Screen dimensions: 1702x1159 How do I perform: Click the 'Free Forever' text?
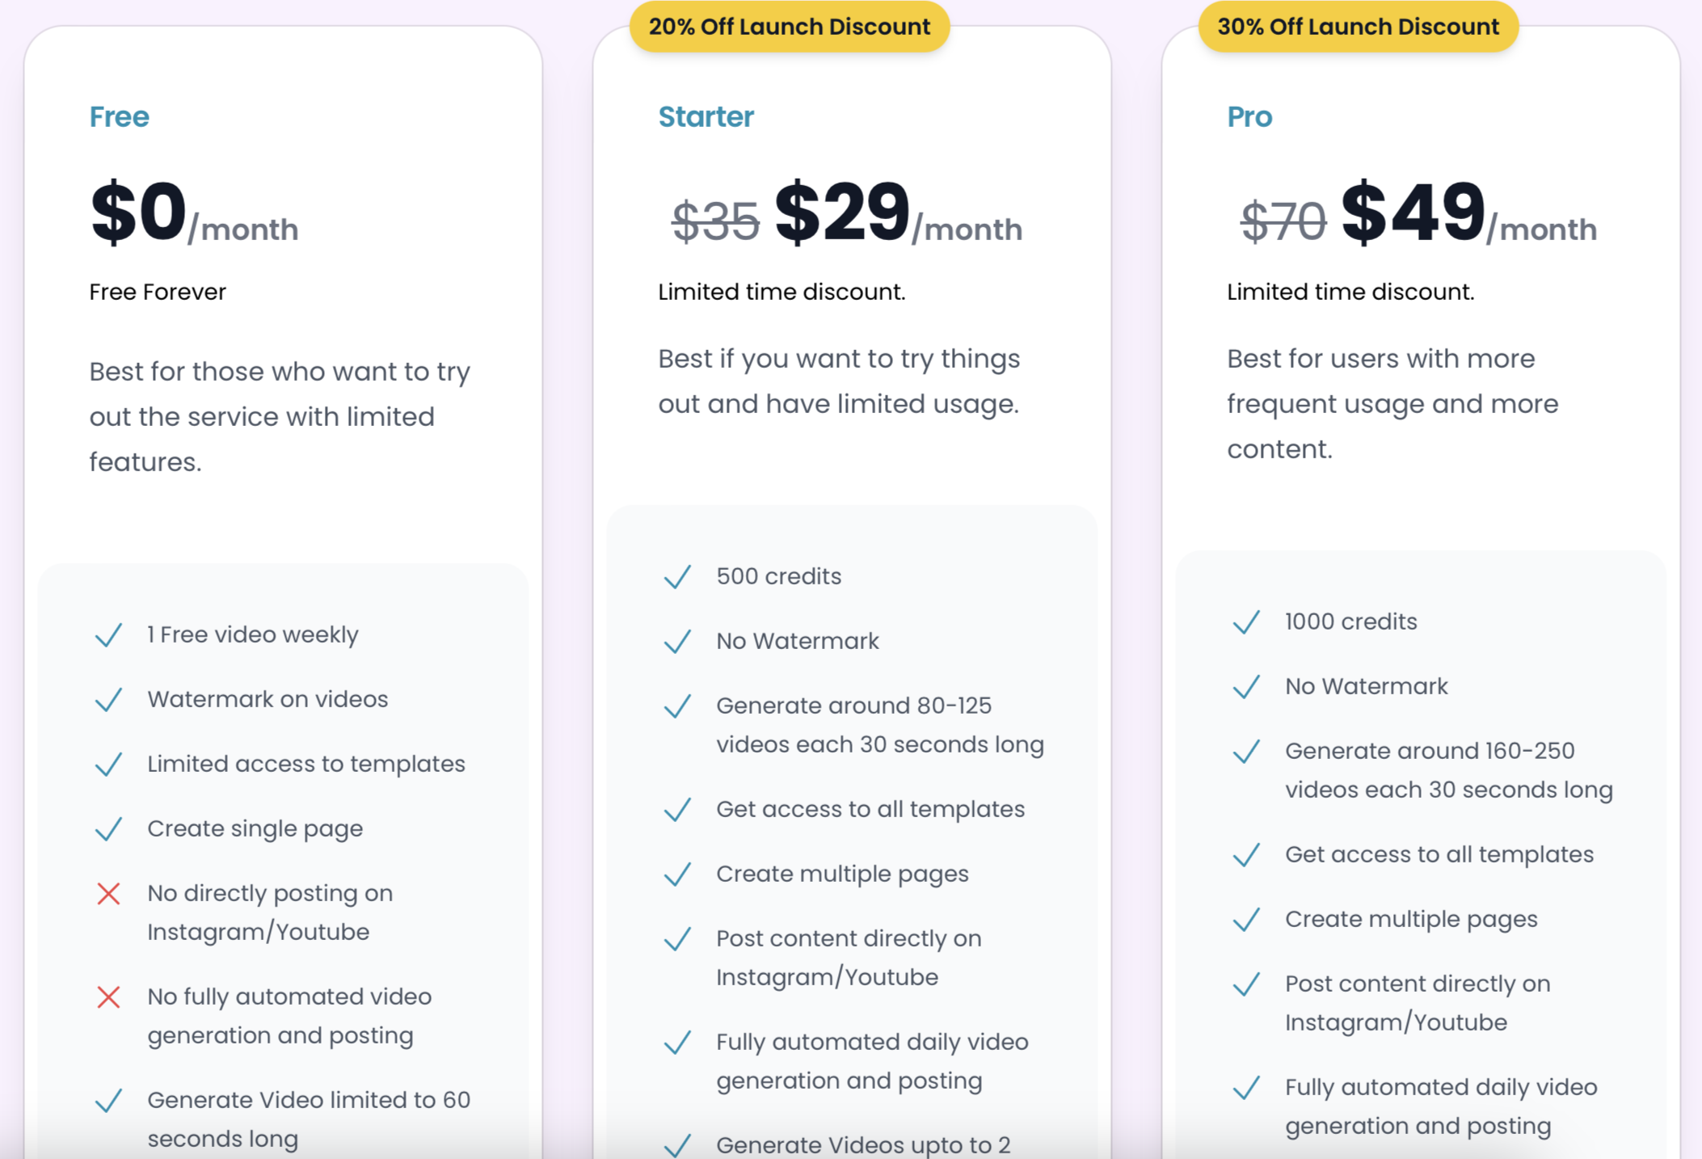point(158,292)
